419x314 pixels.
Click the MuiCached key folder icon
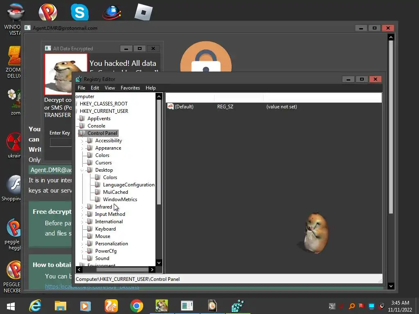(97, 192)
